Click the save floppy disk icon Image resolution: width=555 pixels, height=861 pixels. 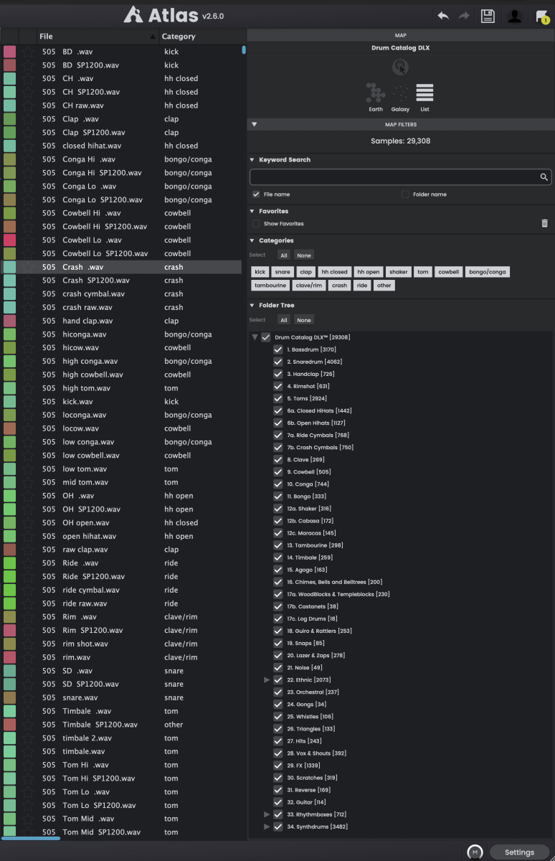tap(488, 16)
